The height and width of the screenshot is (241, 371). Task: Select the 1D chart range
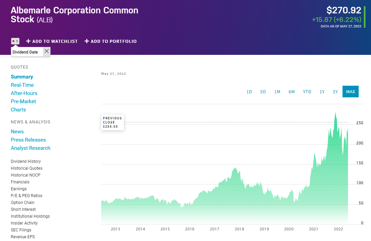pyautogui.click(x=249, y=92)
